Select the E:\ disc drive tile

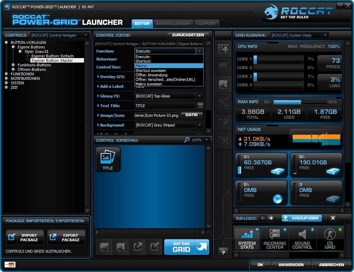(261, 193)
